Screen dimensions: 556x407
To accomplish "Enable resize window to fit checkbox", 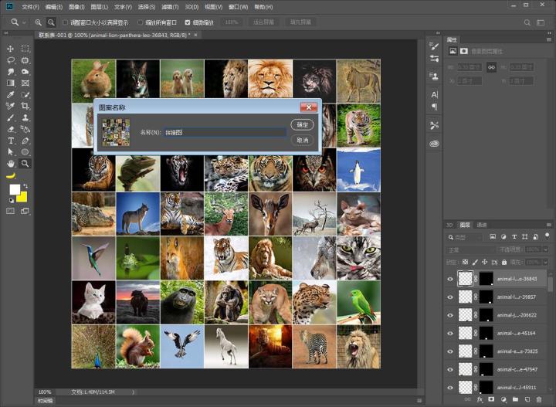I will [x=65, y=22].
